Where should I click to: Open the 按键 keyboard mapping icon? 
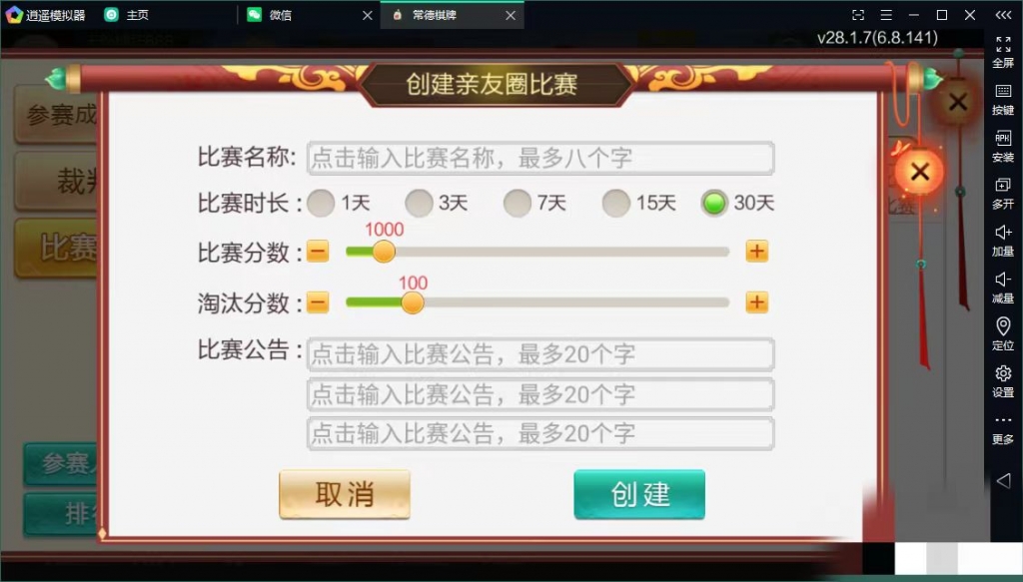click(x=1003, y=100)
